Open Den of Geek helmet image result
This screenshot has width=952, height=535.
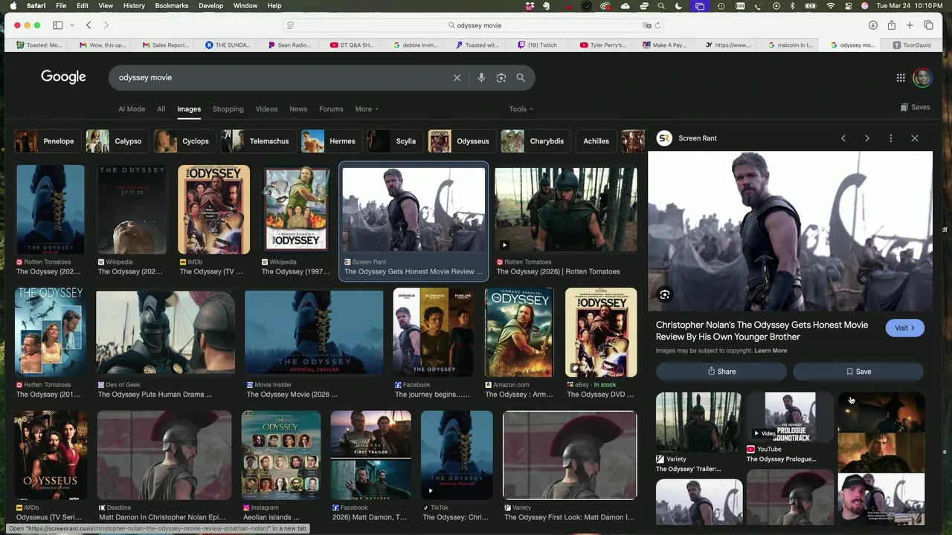(165, 333)
